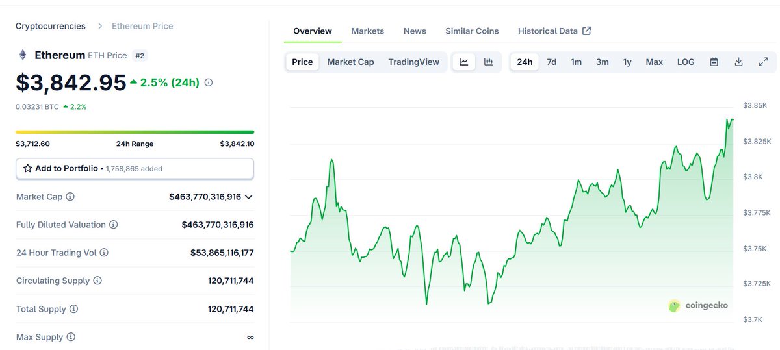
Task: Click the green price line chart area
Action: point(511,221)
